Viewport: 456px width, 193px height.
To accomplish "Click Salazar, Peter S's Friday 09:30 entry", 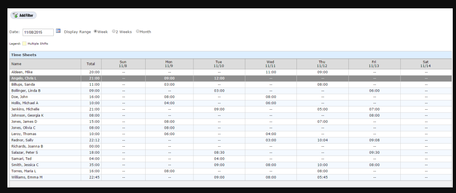I will 374,152.
